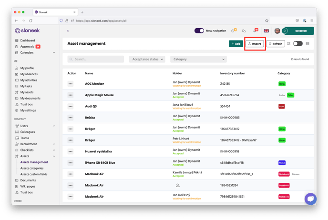Click holder name Petr Linhart
The image size is (328, 220).
pyautogui.click(x=181, y=139)
